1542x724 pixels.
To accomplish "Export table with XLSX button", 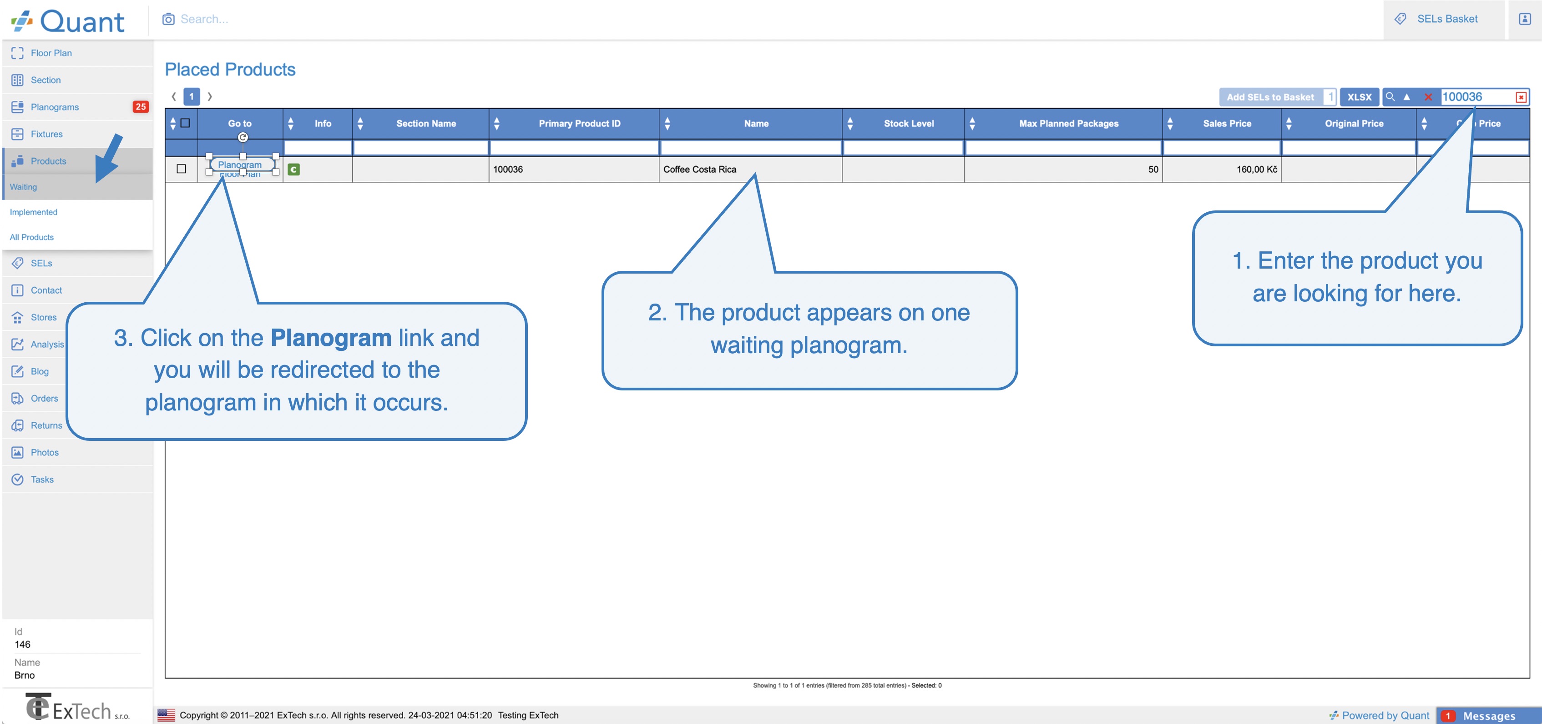I will (1360, 97).
